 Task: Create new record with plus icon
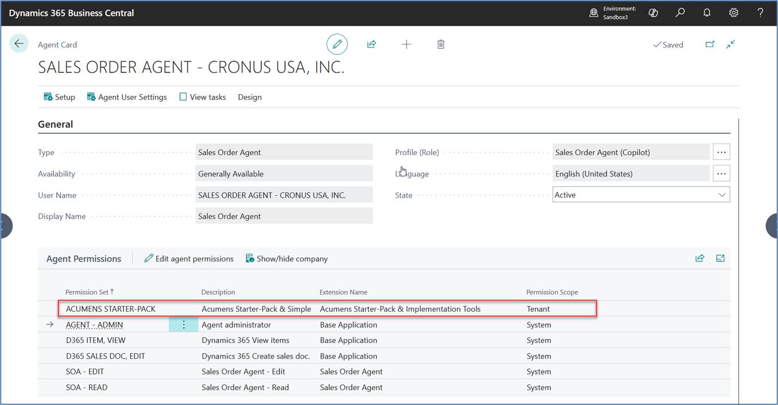[406, 44]
